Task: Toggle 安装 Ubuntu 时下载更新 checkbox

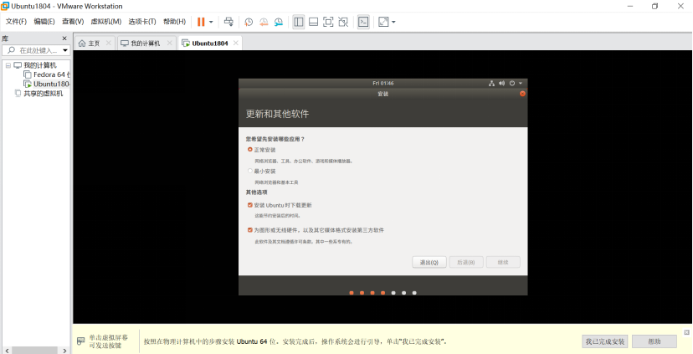Action: (250, 206)
